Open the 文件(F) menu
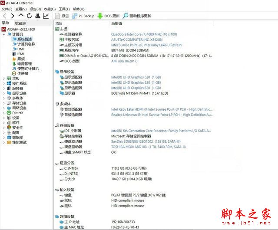Image resolution: width=278 pixels, height=230 pixels. point(7,9)
